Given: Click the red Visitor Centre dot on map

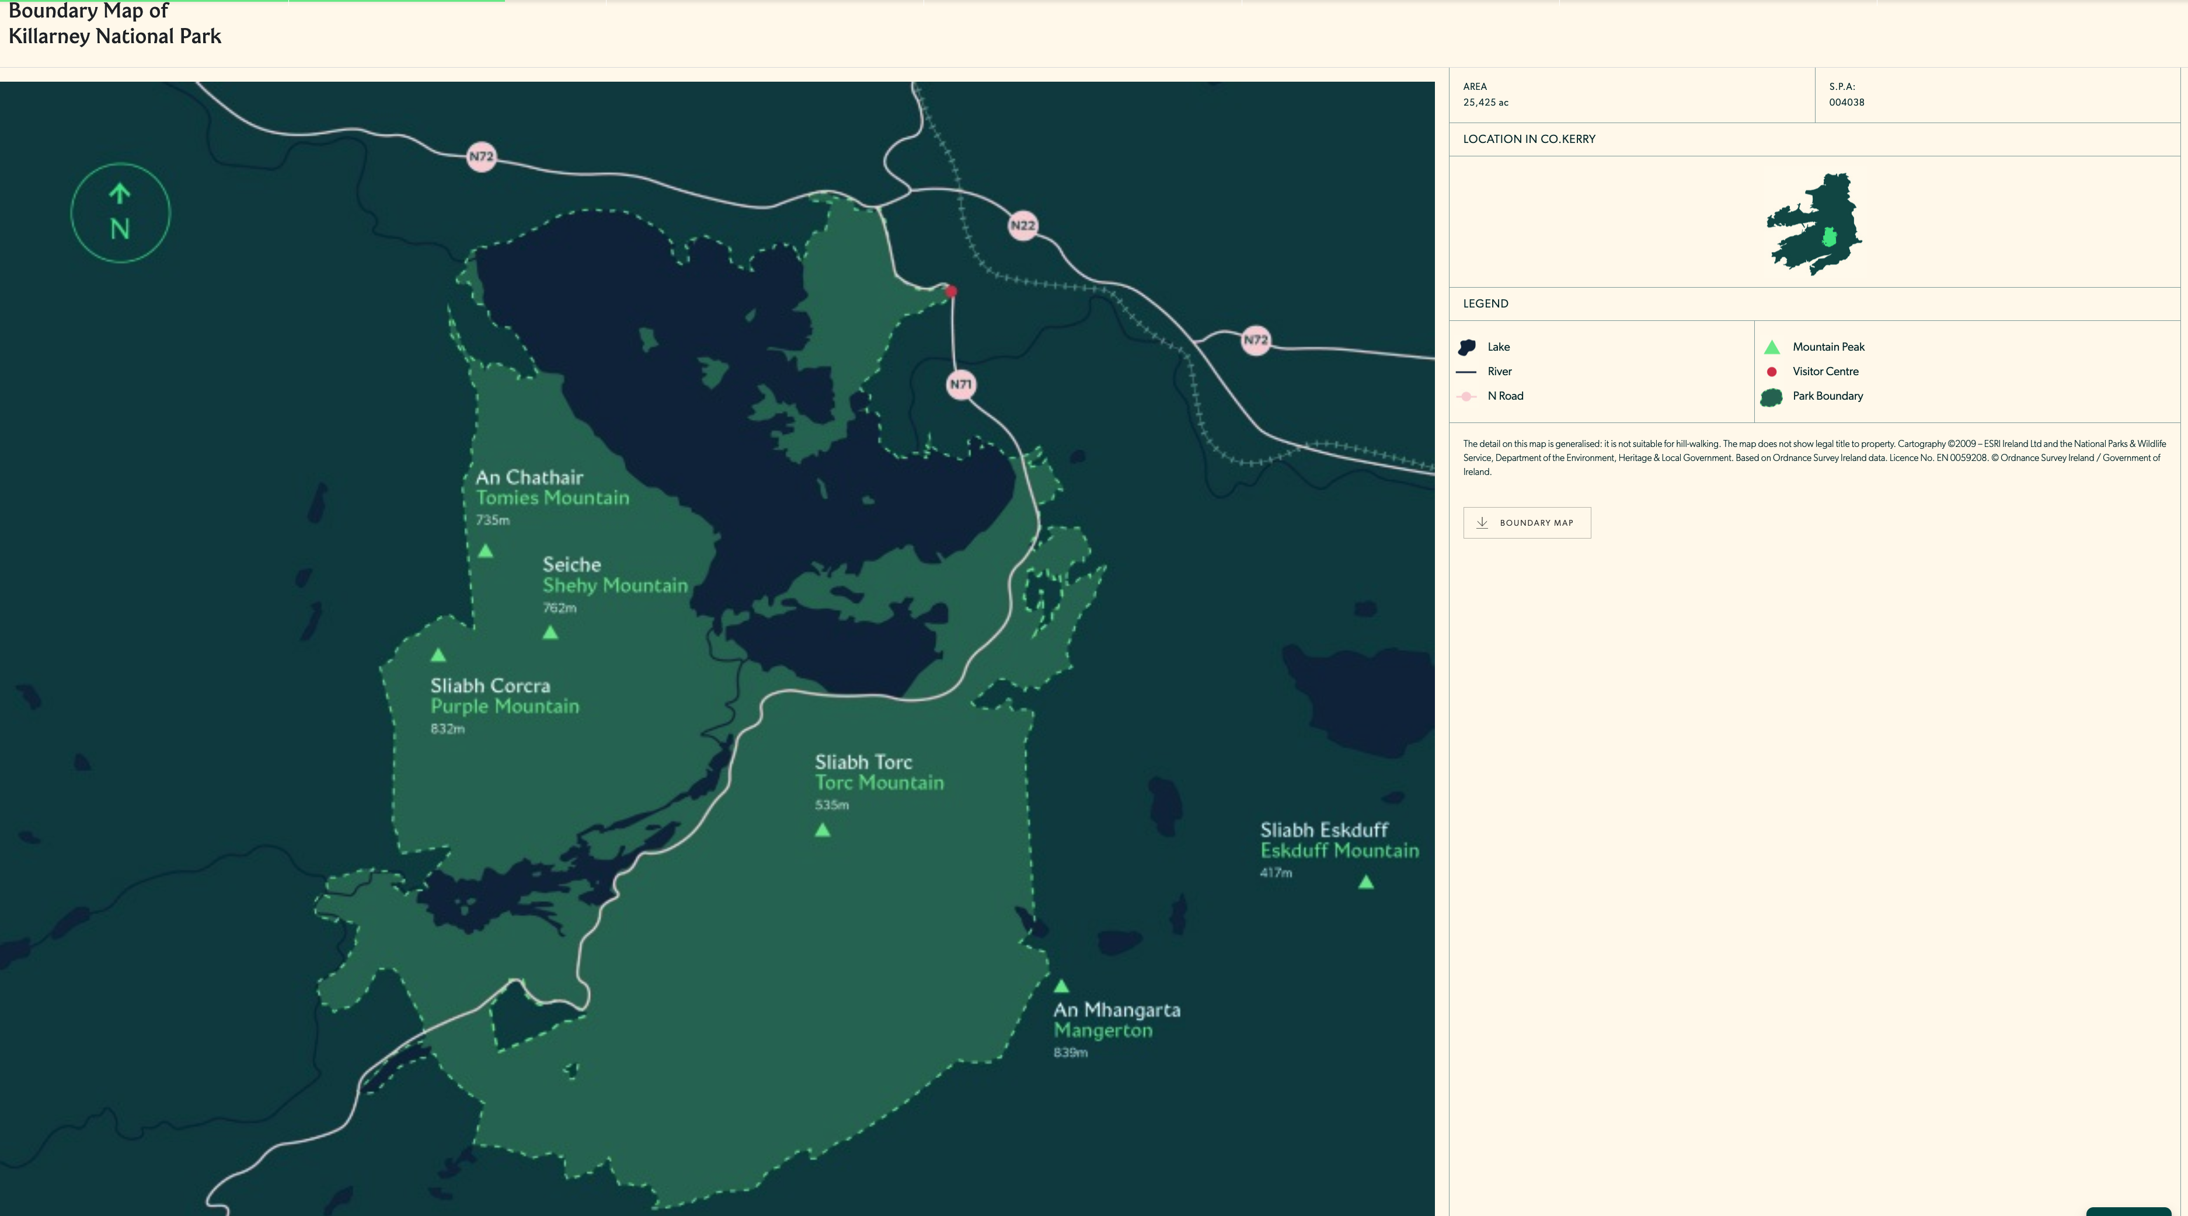Looking at the screenshot, I should click(952, 291).
